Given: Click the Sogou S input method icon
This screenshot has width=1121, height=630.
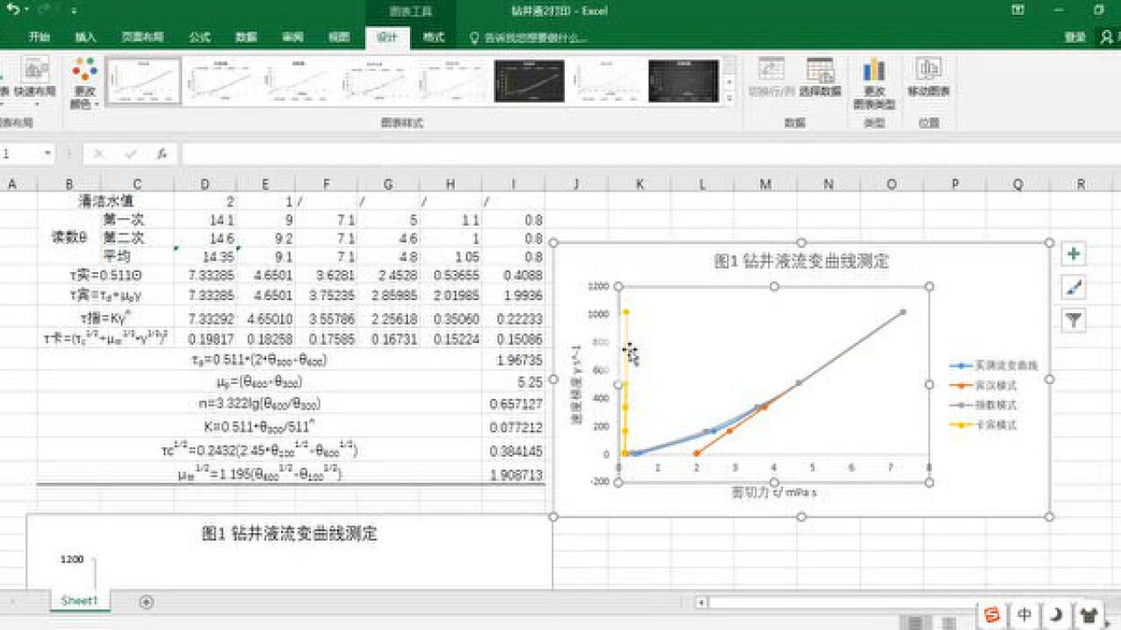Looking at the screenshot, I should click(x=993, y=614).
